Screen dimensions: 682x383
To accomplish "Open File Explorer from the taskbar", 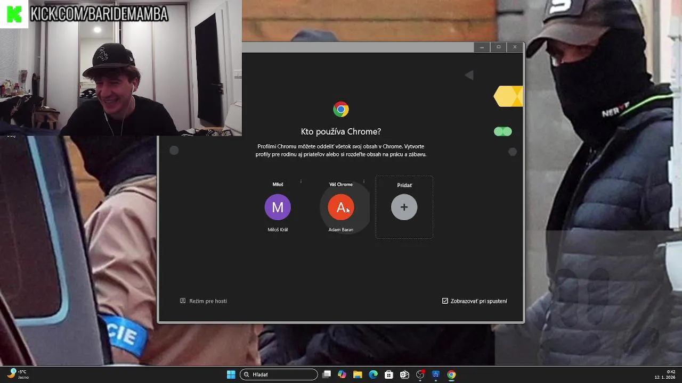I will pos(358,374).
